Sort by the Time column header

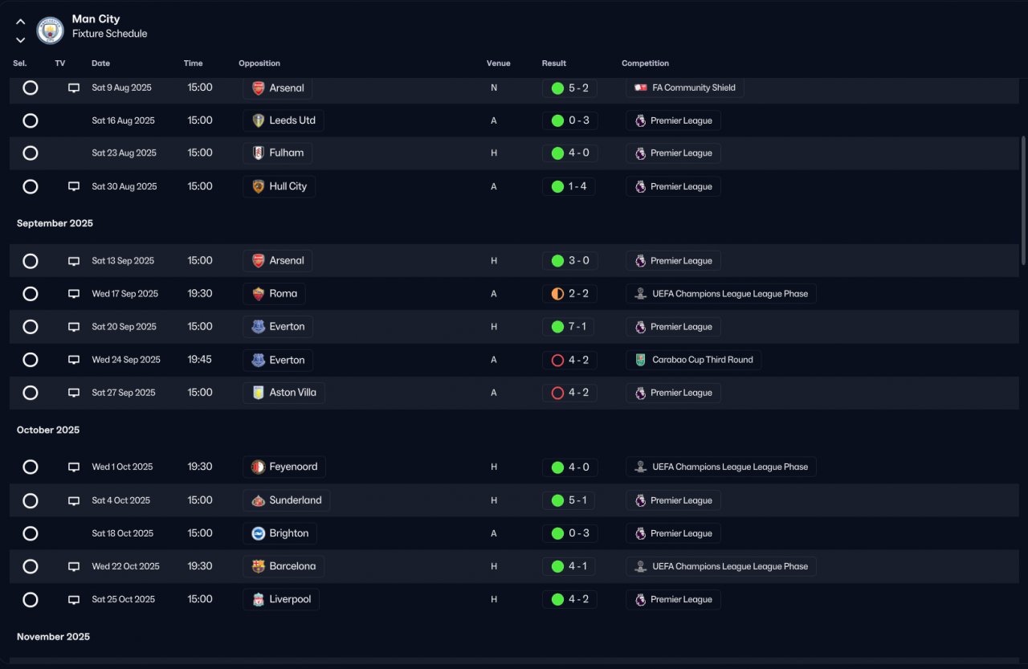tap(193, 63)
